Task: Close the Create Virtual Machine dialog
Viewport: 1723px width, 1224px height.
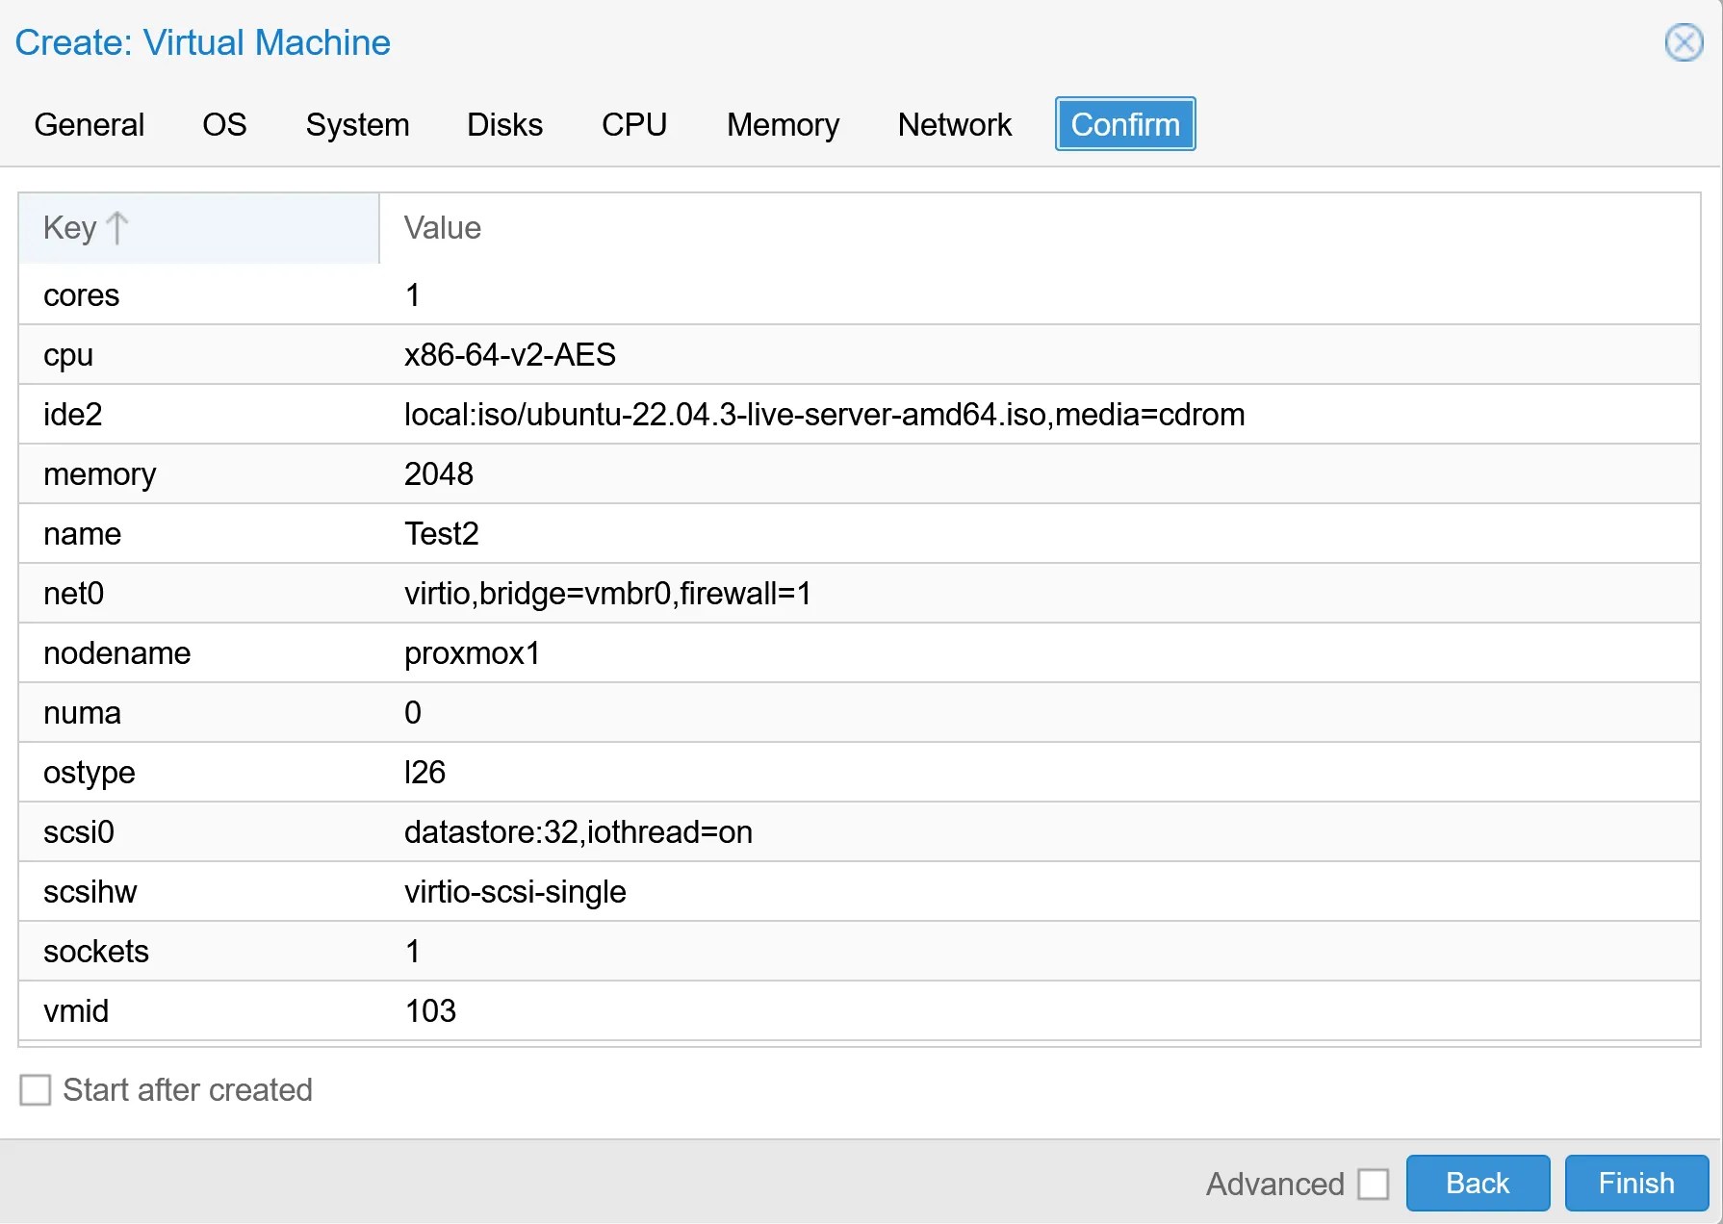Action: [x=1683, y=42]
